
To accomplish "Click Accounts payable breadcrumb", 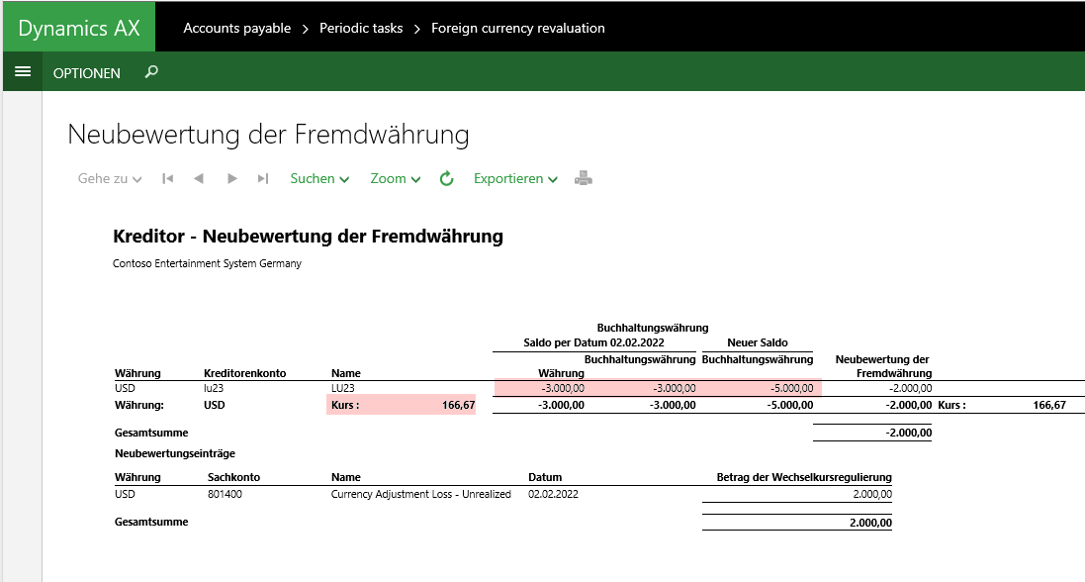I will click(237, 29).
